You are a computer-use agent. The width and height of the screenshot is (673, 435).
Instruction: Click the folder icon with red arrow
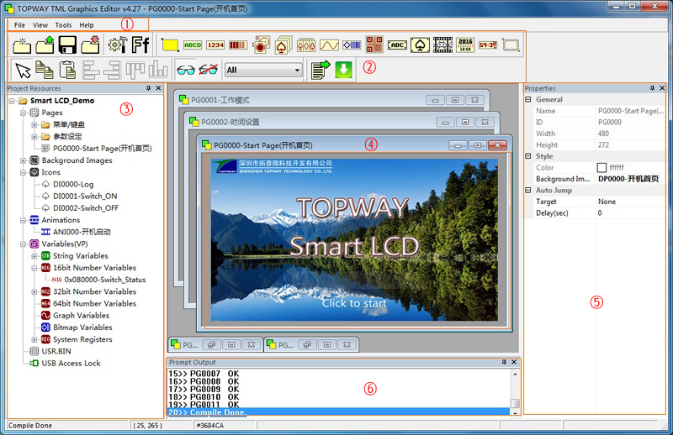click(90, 45)
